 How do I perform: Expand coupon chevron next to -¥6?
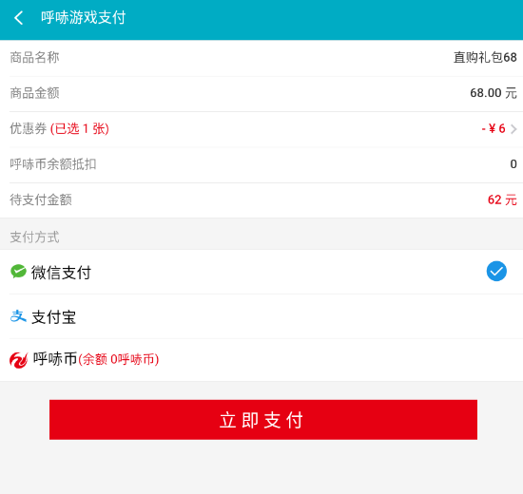(x=513, y=129)
